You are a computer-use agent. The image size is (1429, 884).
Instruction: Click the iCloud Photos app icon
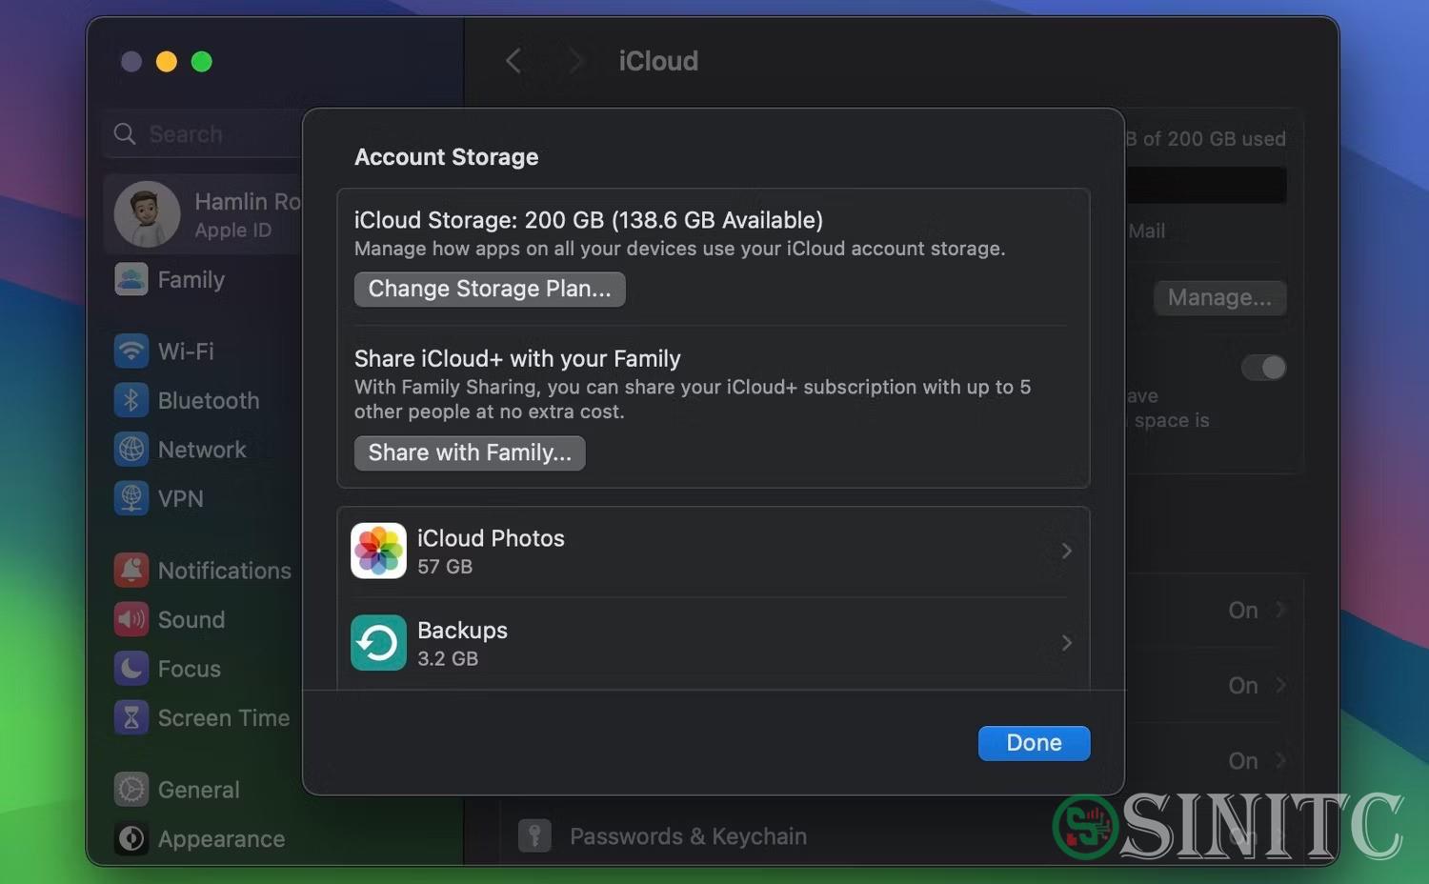(x=378, y=551)
